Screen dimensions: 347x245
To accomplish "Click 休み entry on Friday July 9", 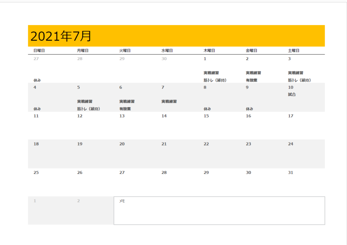I will (249, 109).
